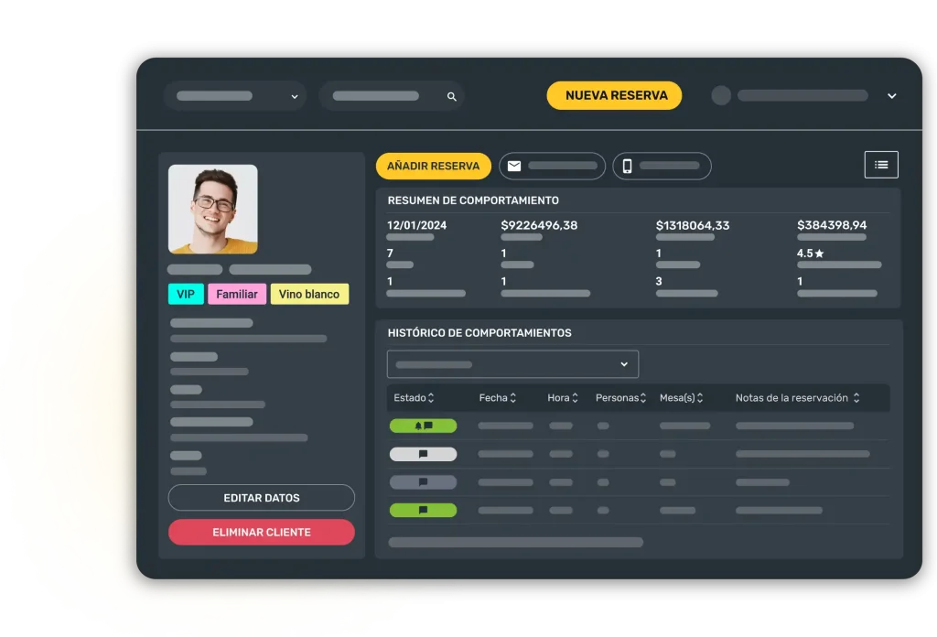Click the search magnifier icon
Image resolution: width=937 pixels, height=637 pixels.
[451, 96]
